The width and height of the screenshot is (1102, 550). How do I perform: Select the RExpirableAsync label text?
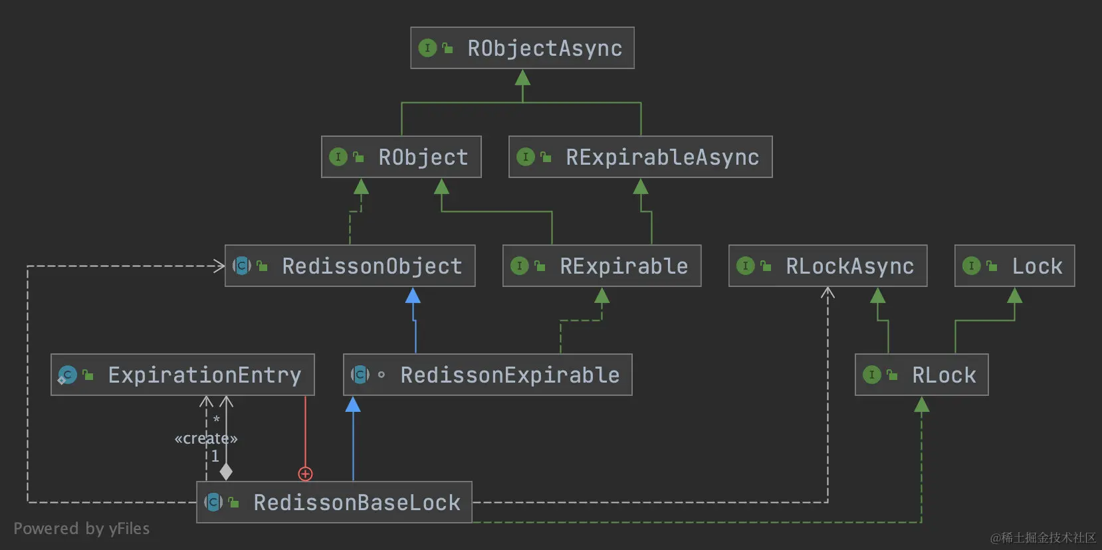(663, 157)
